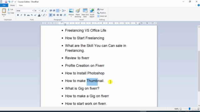This screenshot has height=112, width=200.
Task: Switch to the Home tab
Action: 12,5
